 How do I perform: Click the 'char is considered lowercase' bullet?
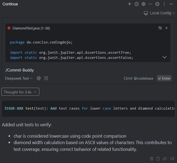pyautogui.click(x=70, y=136)
